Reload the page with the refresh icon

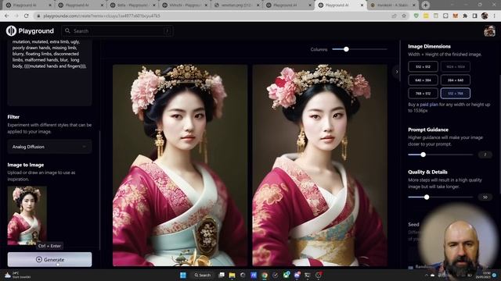pos(26,16)
